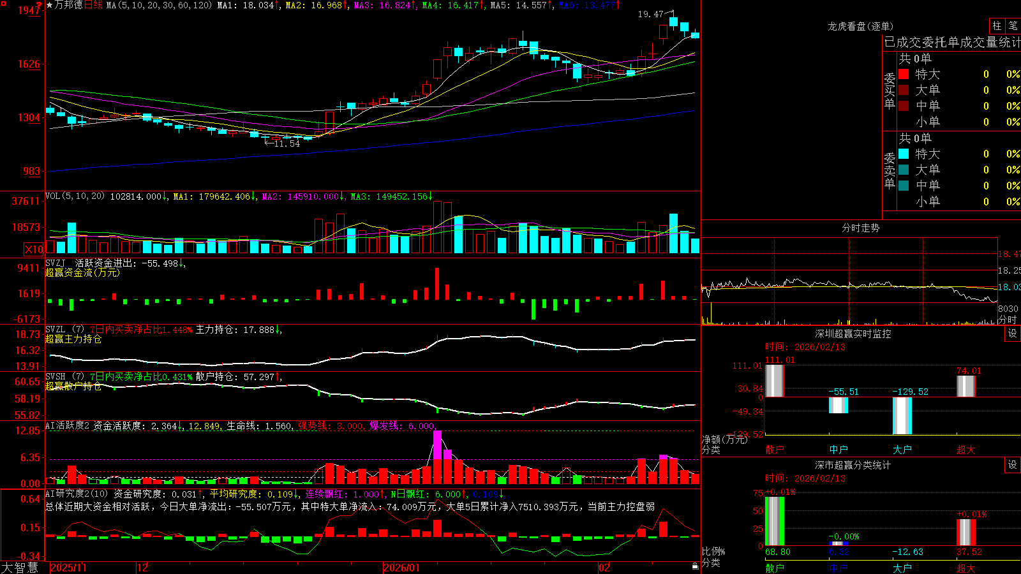
Task: Select the 深市超赢分类统计 panel title
Action: [x=853, y=465]
